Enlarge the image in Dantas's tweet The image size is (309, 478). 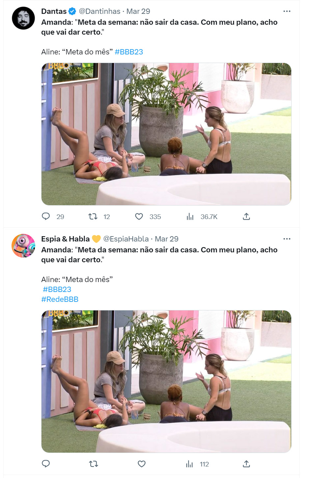click(166, 134)
